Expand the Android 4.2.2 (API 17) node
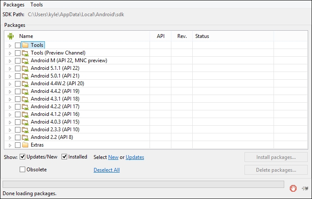This screenshot has height=199, width=312. pos(10,107)
